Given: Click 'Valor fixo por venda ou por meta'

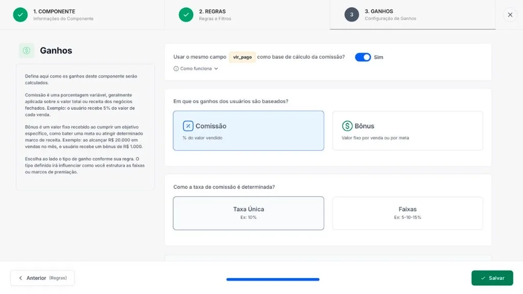Looking at the screenshot, I should [375, 138].
